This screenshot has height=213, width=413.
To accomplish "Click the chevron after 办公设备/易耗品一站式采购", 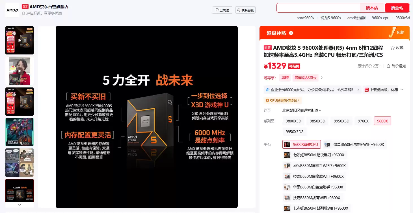I will (x=358, y=90).
